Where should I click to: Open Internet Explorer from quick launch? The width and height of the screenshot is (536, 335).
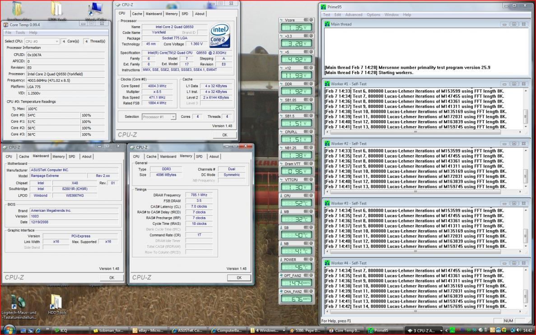(37, 330)
